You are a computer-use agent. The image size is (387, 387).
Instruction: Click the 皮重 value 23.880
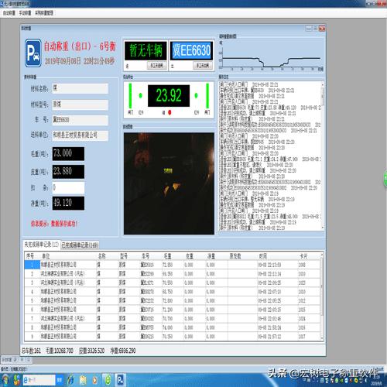[68, 172]
